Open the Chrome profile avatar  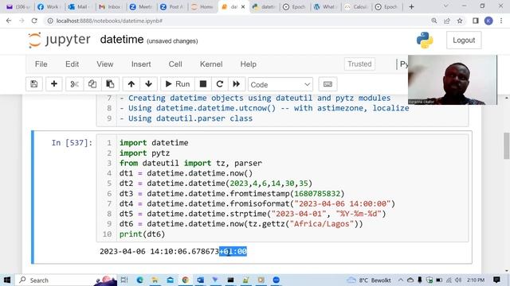point(488,21)
